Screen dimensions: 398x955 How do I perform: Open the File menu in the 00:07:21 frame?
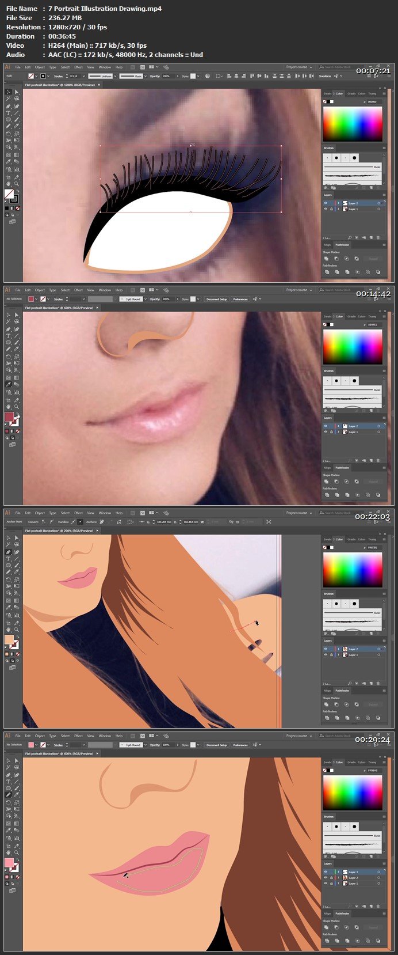(x=18, y=67)
